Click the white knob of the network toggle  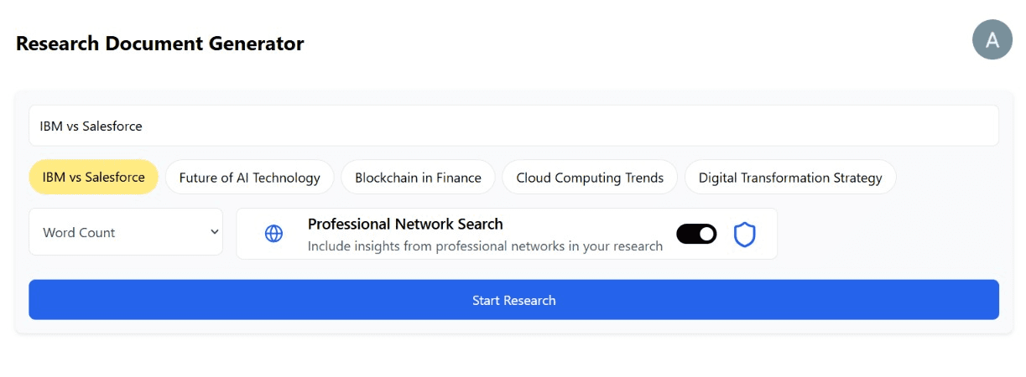(x=706, y=234)
